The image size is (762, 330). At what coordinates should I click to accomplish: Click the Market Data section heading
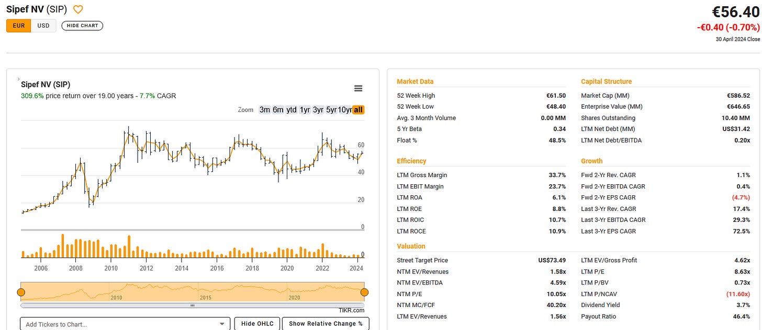pos(415,81)
